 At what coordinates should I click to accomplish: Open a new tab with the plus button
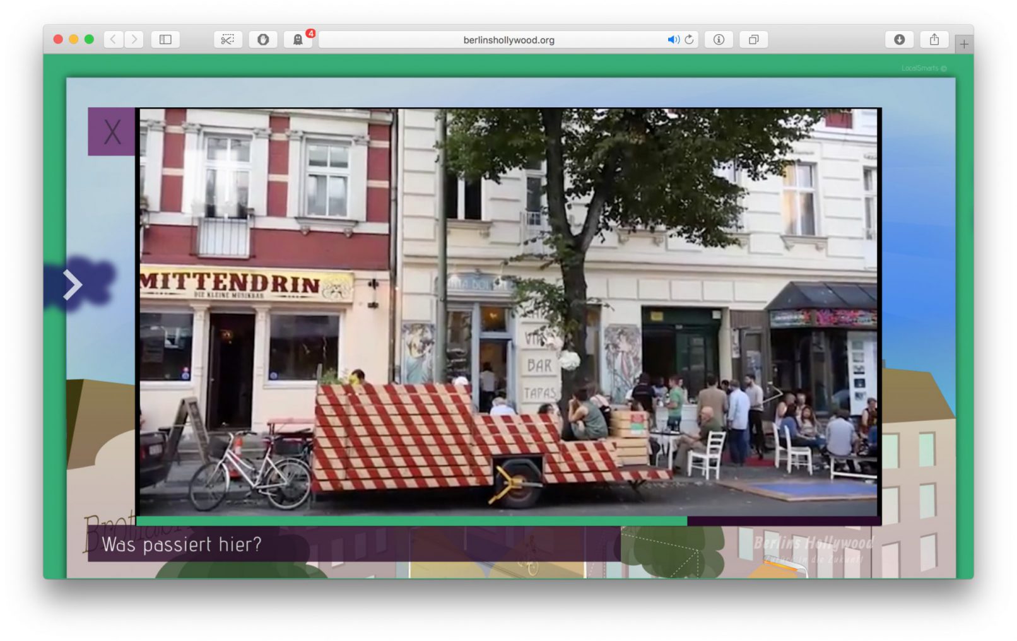(963, 44)
